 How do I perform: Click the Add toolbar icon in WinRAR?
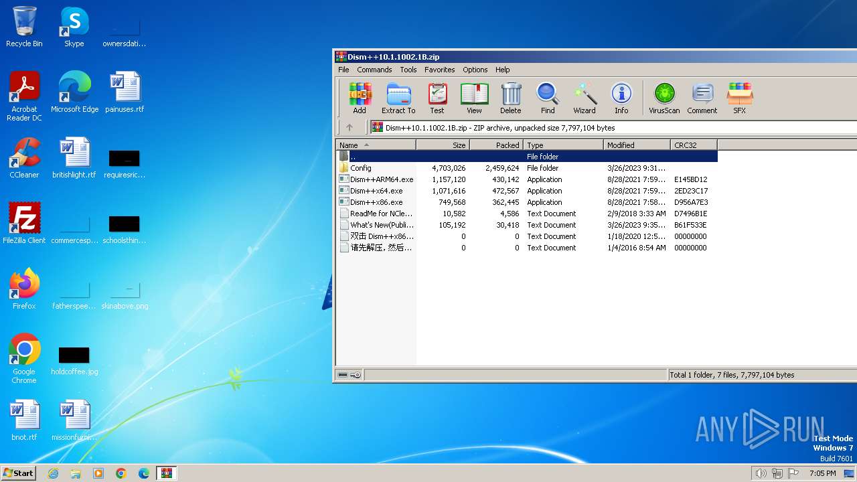coord(360,98)
